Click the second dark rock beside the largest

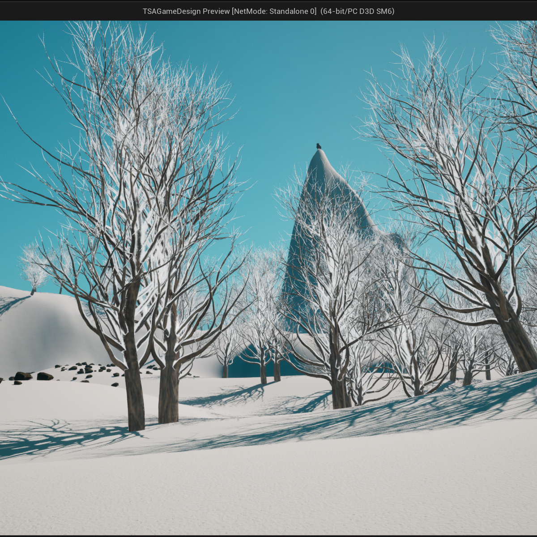45,376
